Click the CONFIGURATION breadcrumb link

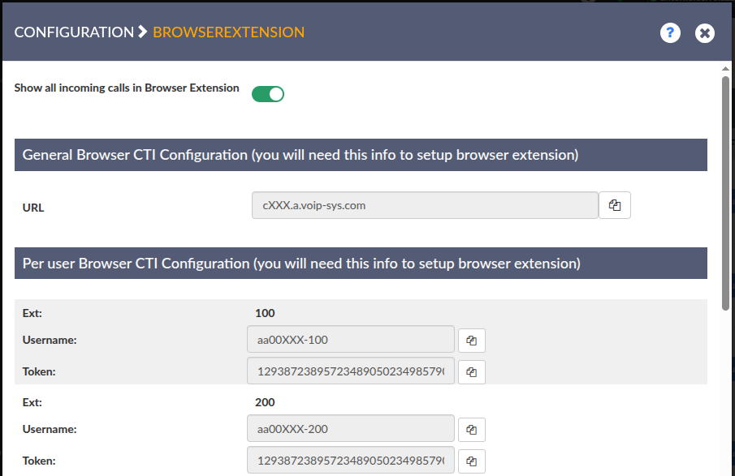74,32
